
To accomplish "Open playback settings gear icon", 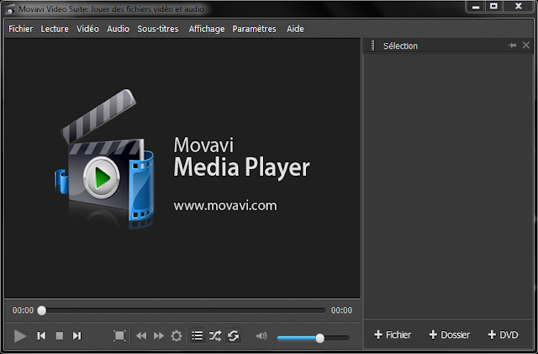I will coord(177,336).
